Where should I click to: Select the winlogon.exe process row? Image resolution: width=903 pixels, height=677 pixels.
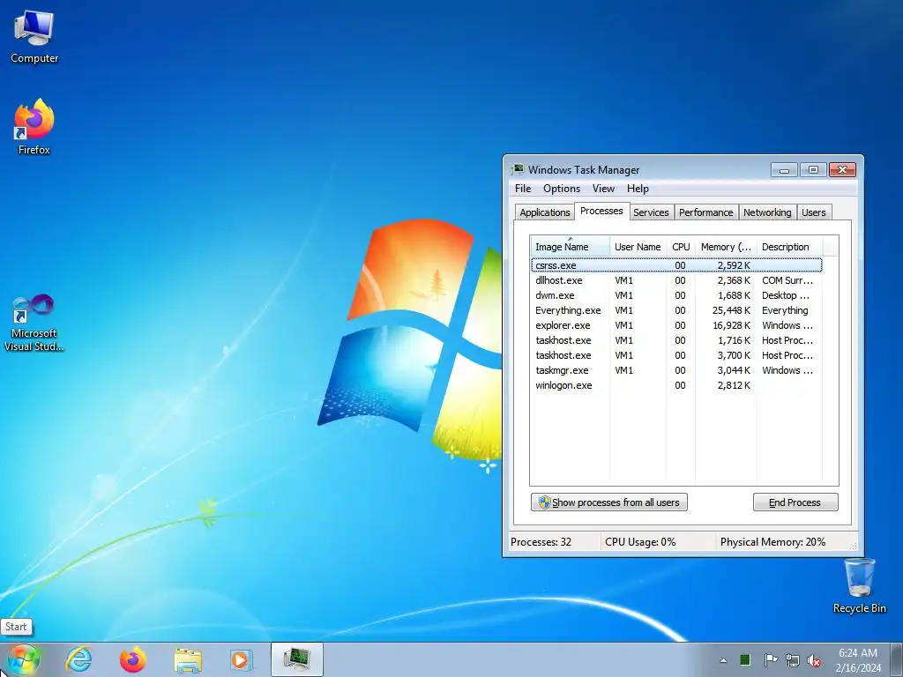coord(676,385)
